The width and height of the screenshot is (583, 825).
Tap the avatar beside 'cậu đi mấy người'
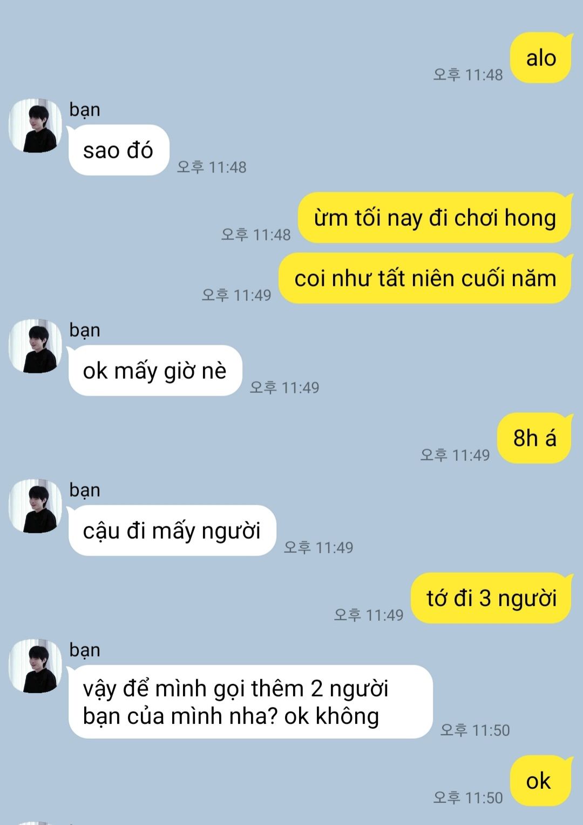(x=35, y=506)
